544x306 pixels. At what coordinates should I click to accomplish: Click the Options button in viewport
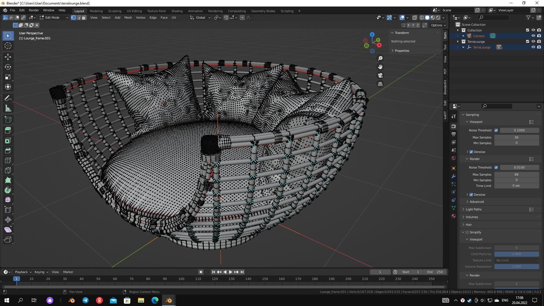click(438, 25)
